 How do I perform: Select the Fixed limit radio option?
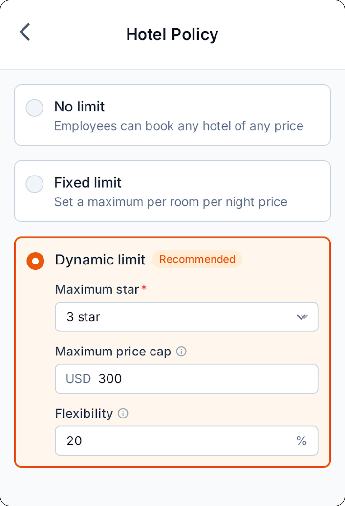(34, 184)
